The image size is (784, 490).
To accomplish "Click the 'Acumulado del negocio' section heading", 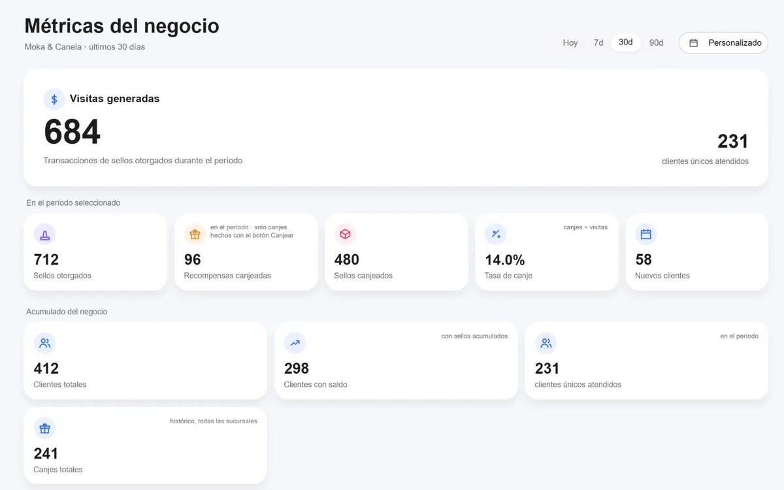I will (67, 312).
